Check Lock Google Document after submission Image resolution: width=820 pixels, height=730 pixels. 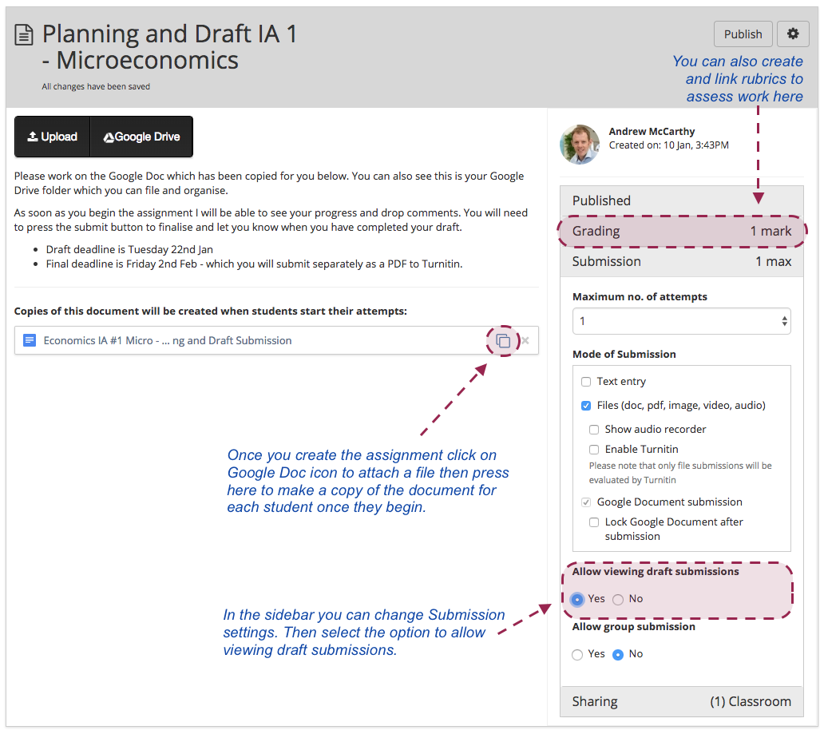[x=594, y=522]
